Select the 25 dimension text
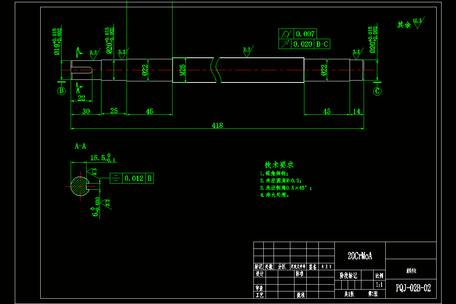 click(x=114, y=111)
